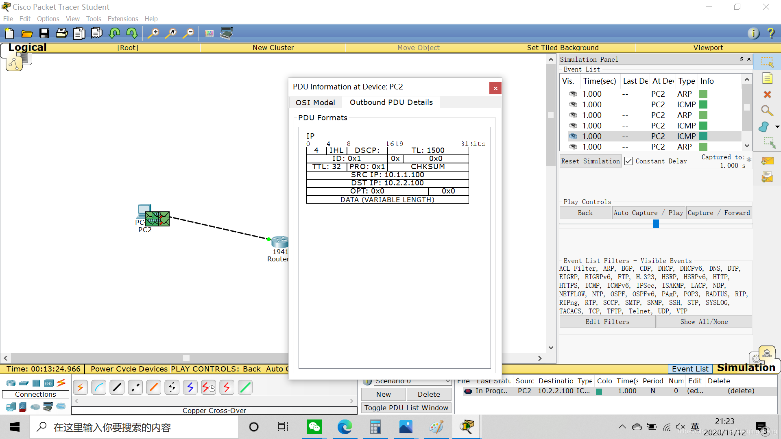Click the play speed slider handle
The width and height of the screenshot is (781, 439).
tap(656, 224)
